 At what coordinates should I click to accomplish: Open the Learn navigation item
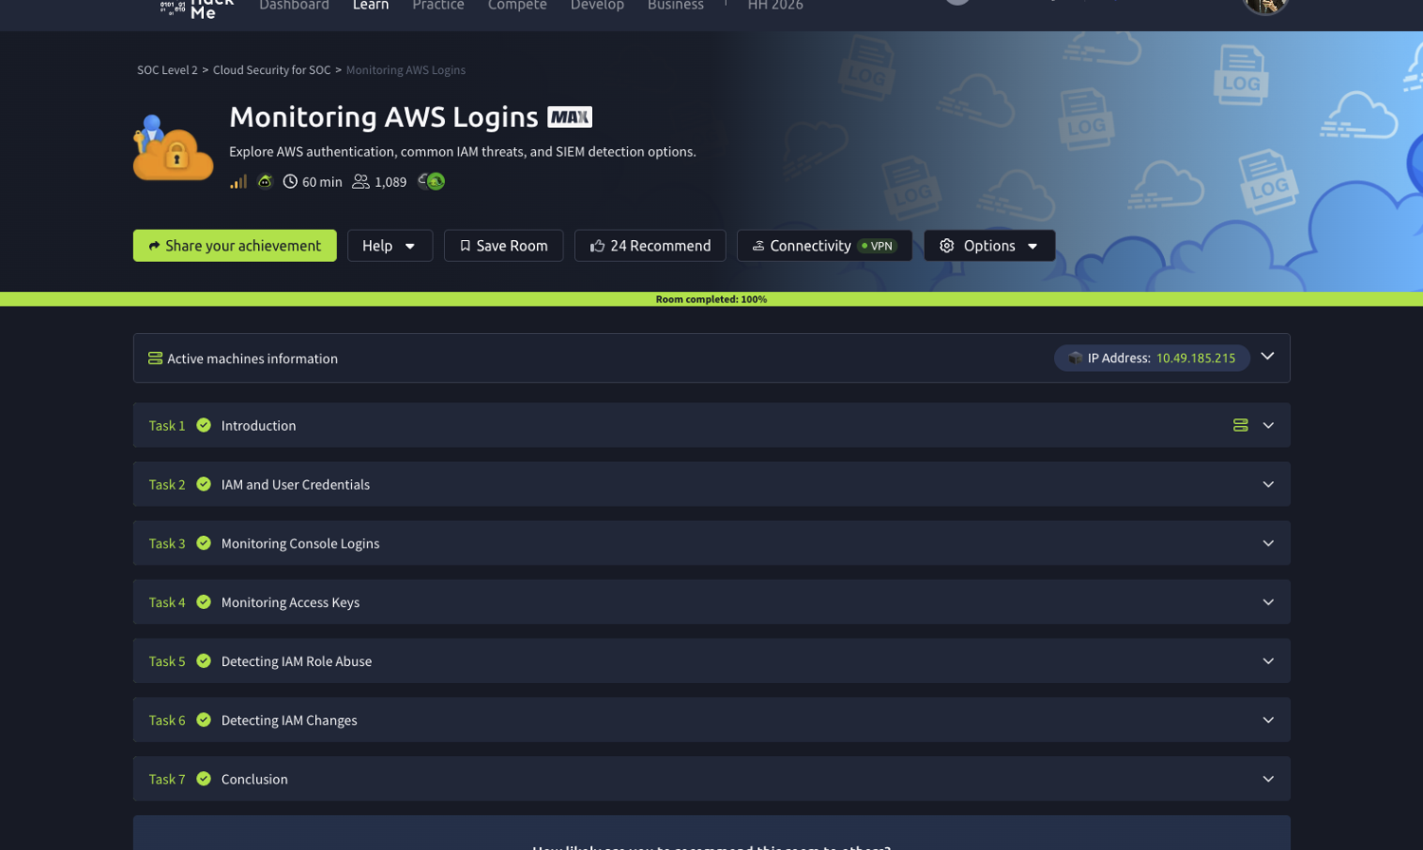point(371,5)
